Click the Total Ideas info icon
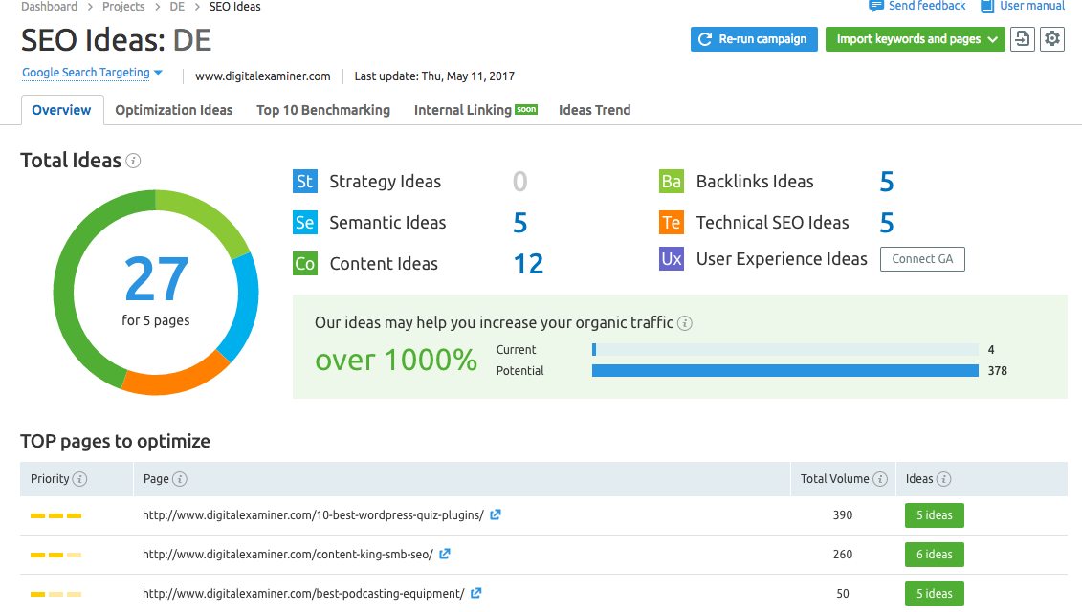The height and width of the screenshot is (612, 1082). coord(134,161)
